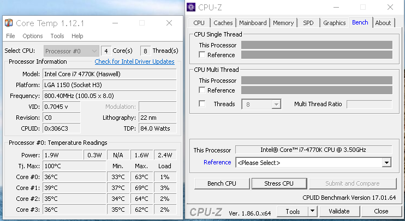Image resolution: width=405 pixels, height=221 pixels.
Task: Click the Core #3 max value 62°C
Action: [x=141, y=210]
